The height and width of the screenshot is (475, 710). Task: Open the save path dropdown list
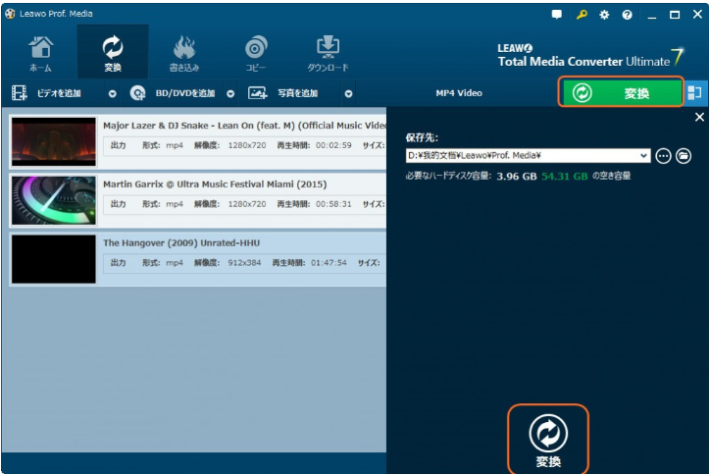click(644, 155)
